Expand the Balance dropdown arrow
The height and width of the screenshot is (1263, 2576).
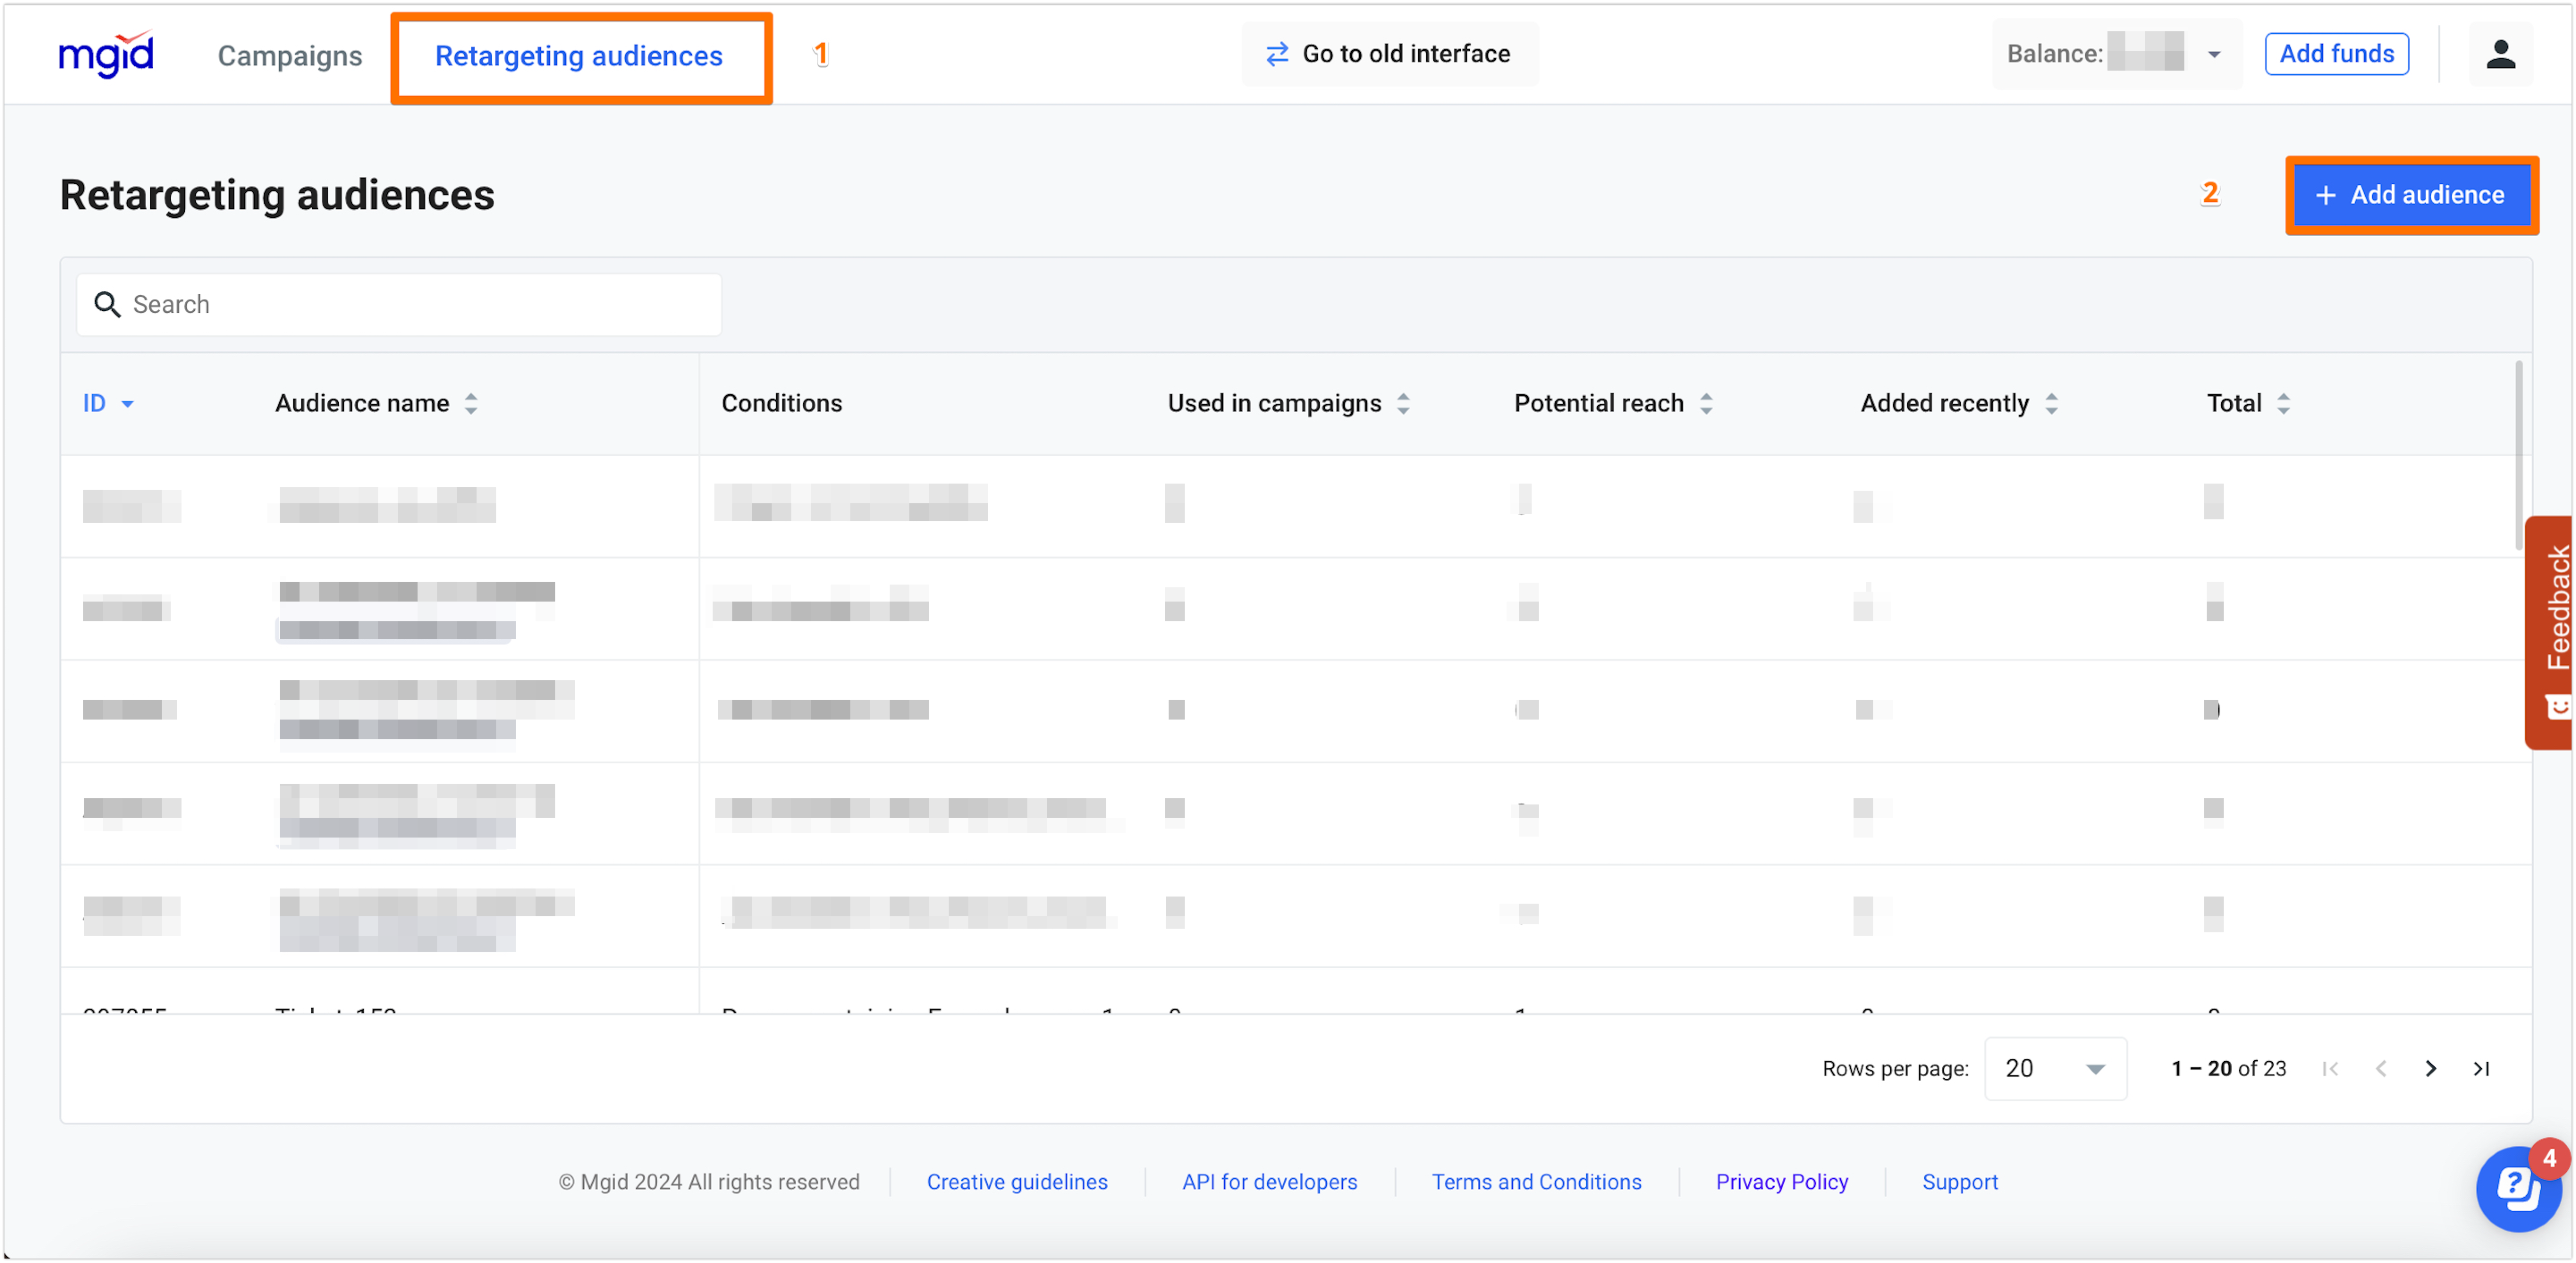2214,55
